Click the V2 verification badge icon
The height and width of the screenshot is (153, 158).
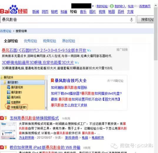click(89, 51)
